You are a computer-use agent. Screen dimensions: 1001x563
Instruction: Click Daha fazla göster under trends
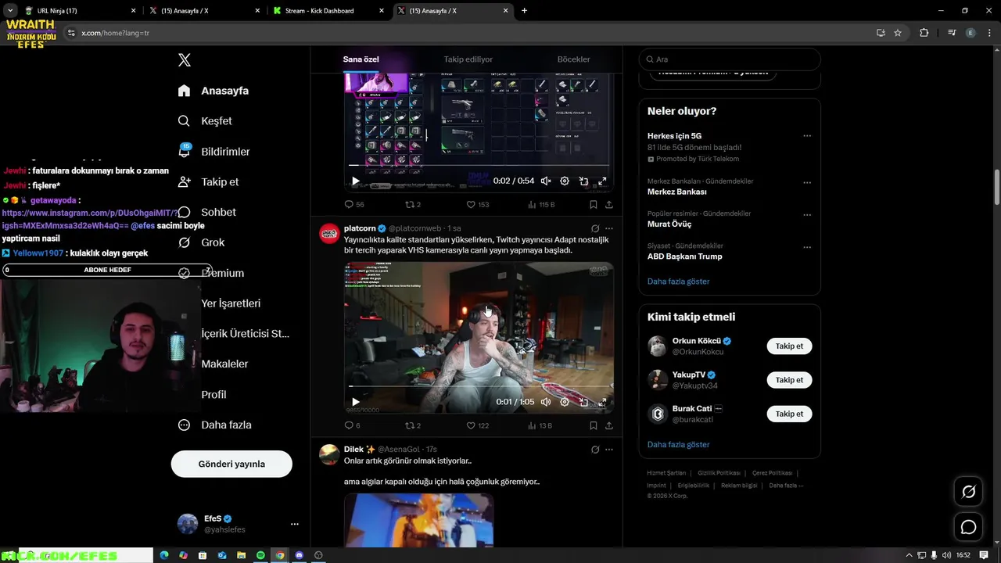click(678, 281)
